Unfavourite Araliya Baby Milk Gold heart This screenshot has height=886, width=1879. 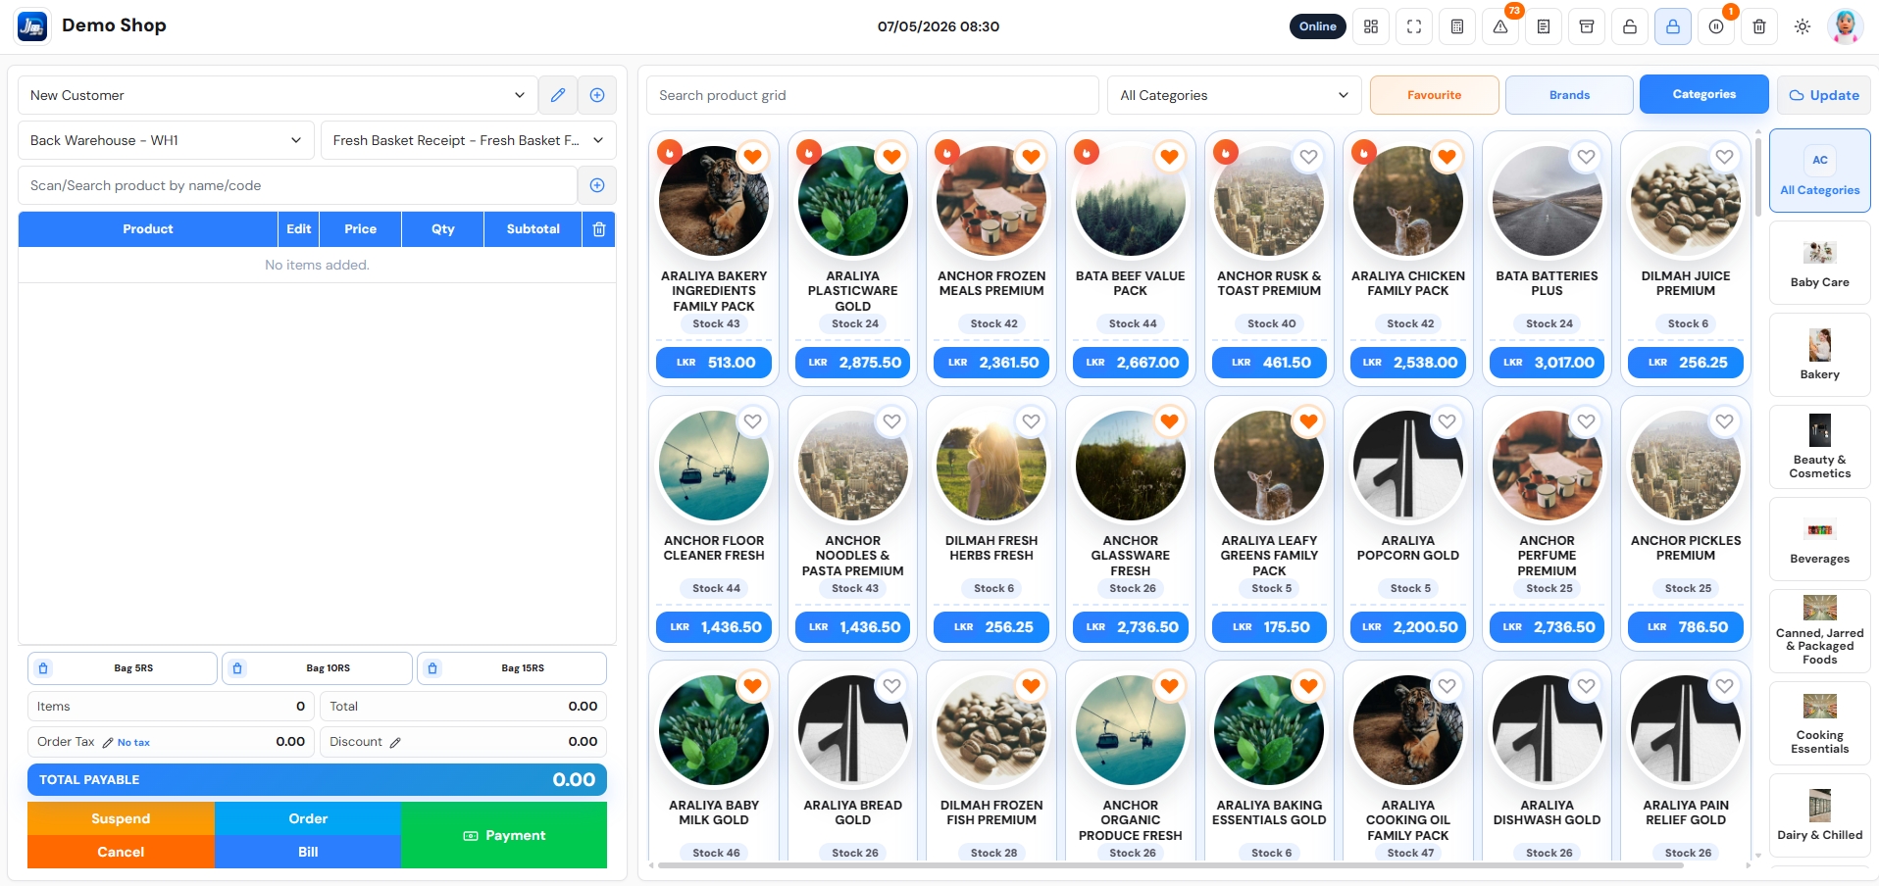pos(752,686)
